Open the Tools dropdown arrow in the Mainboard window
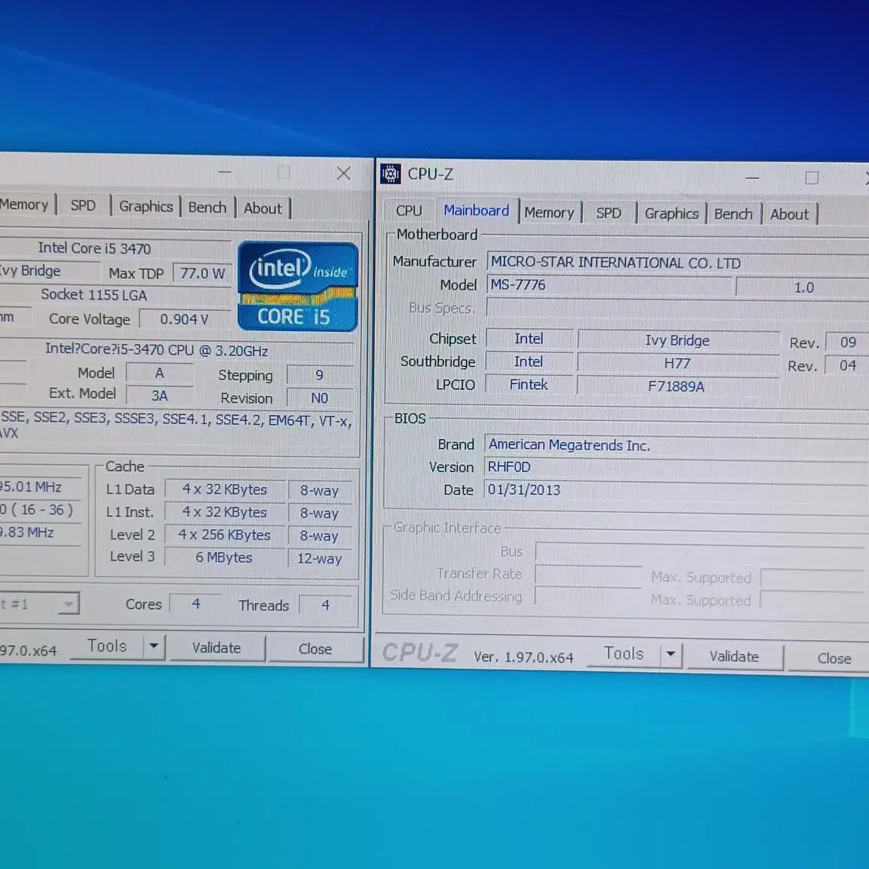This screenshot has width=869, height=869. [x=671, y=654]
